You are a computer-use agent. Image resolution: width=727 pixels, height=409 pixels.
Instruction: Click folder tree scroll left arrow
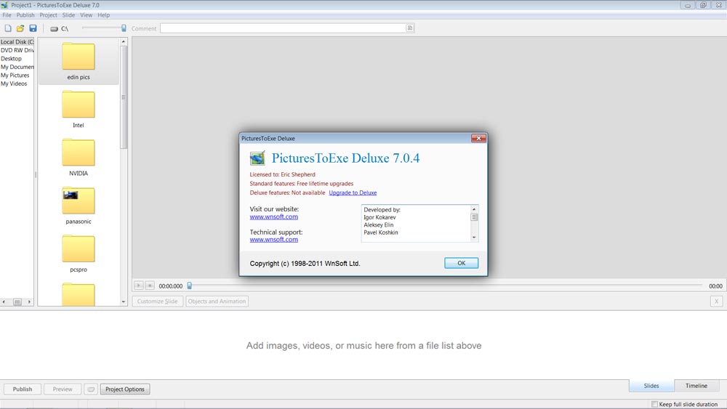[x=4, y=301]
